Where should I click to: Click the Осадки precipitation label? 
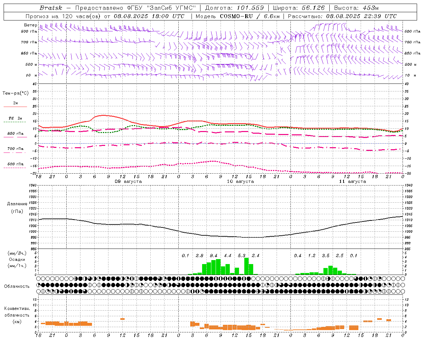[x=17, y=259]
